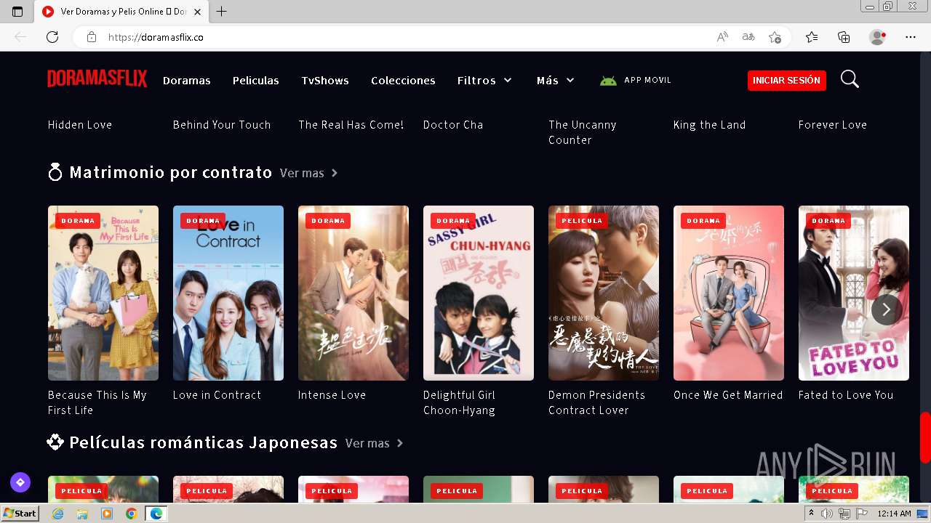Click the Iniciar Sesión button
The width and height of the screenshot is (931, 523).
coord(787,81)
